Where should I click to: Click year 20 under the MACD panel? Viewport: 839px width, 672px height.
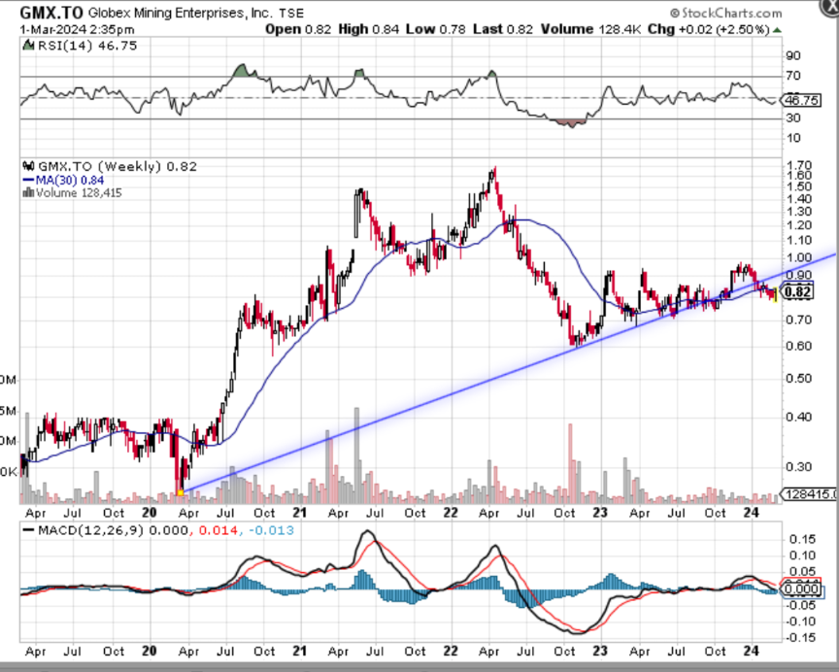(x=150, y=652)
